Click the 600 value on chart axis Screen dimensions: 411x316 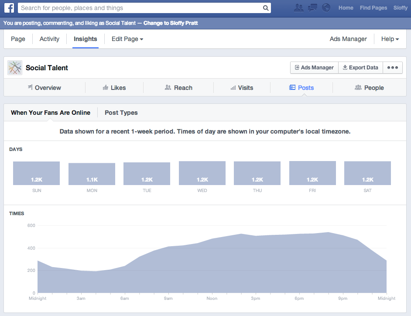click(31, 225)
